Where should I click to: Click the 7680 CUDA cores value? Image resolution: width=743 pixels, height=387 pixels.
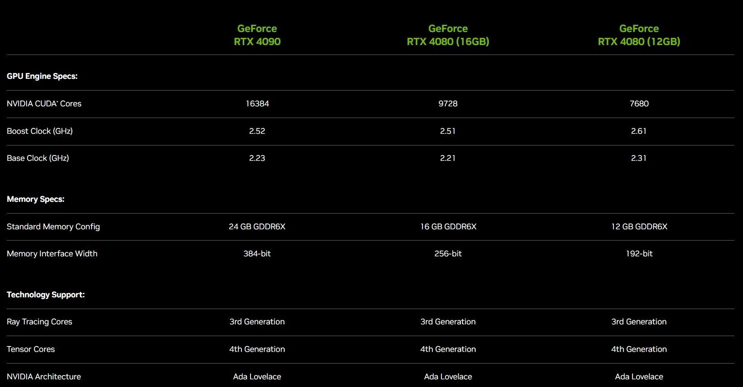coord(639,104)
